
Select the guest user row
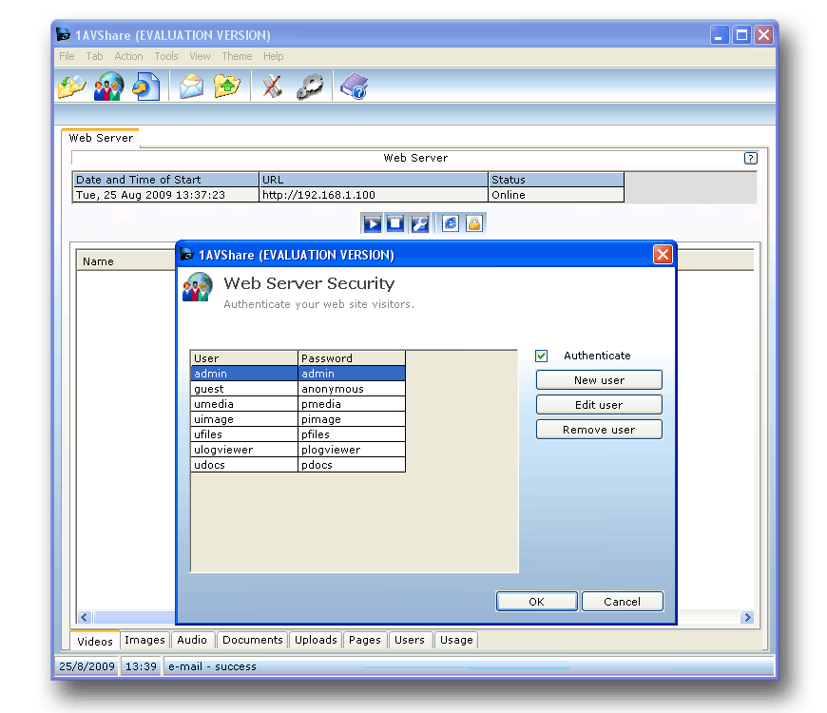[298, 389]
